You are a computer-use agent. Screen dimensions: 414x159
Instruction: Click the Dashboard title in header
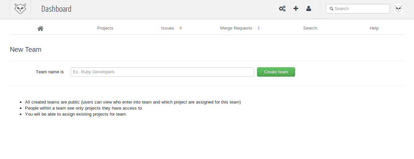click(x=56, y=9)
